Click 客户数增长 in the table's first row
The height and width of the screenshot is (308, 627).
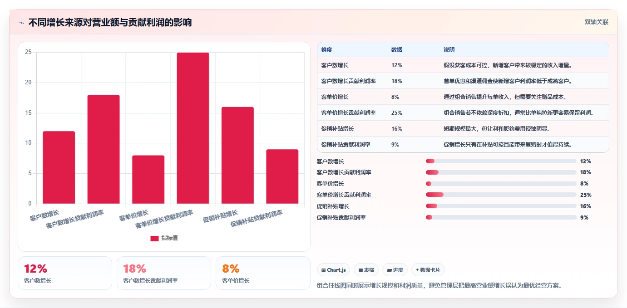(x=335, y=65)
